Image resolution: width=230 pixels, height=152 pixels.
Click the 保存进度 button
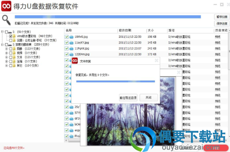click(x=222, y=23)
